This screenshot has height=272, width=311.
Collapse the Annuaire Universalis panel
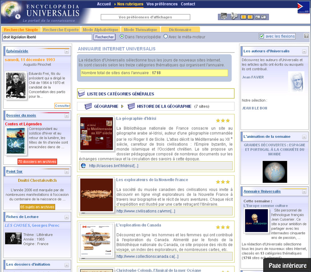(304, 192)
